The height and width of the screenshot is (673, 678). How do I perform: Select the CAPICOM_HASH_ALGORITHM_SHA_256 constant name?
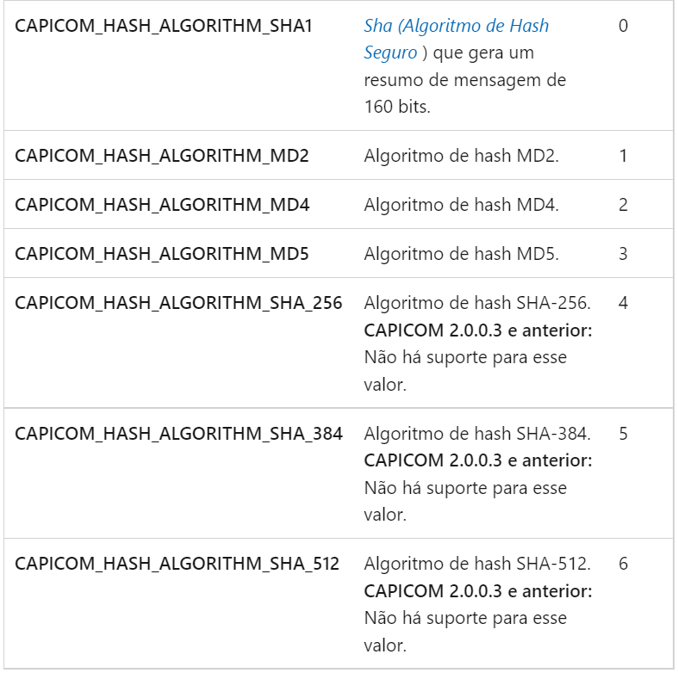[178, 303]
